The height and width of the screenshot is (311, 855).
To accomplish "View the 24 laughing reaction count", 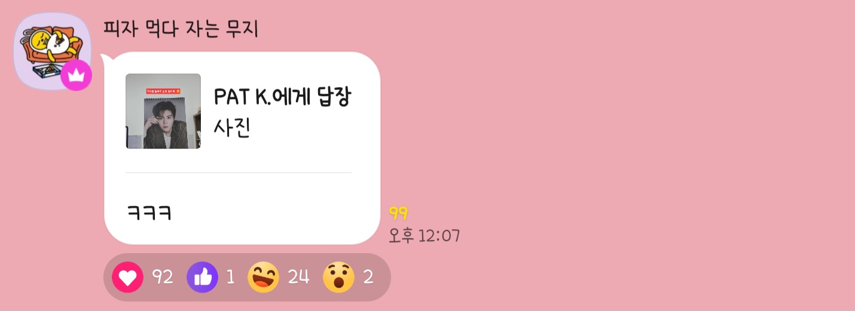I will click(298, 277).
